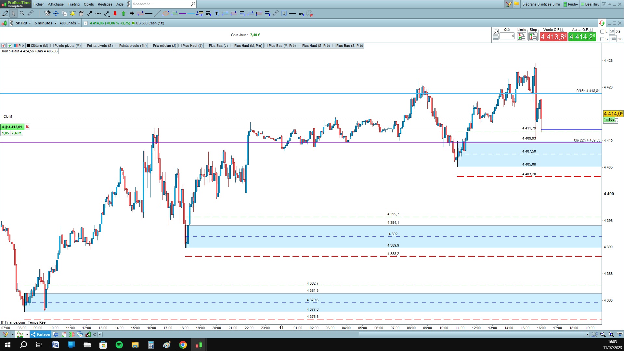Click the trash can delete-objects icon

click(x=81, y=13)
